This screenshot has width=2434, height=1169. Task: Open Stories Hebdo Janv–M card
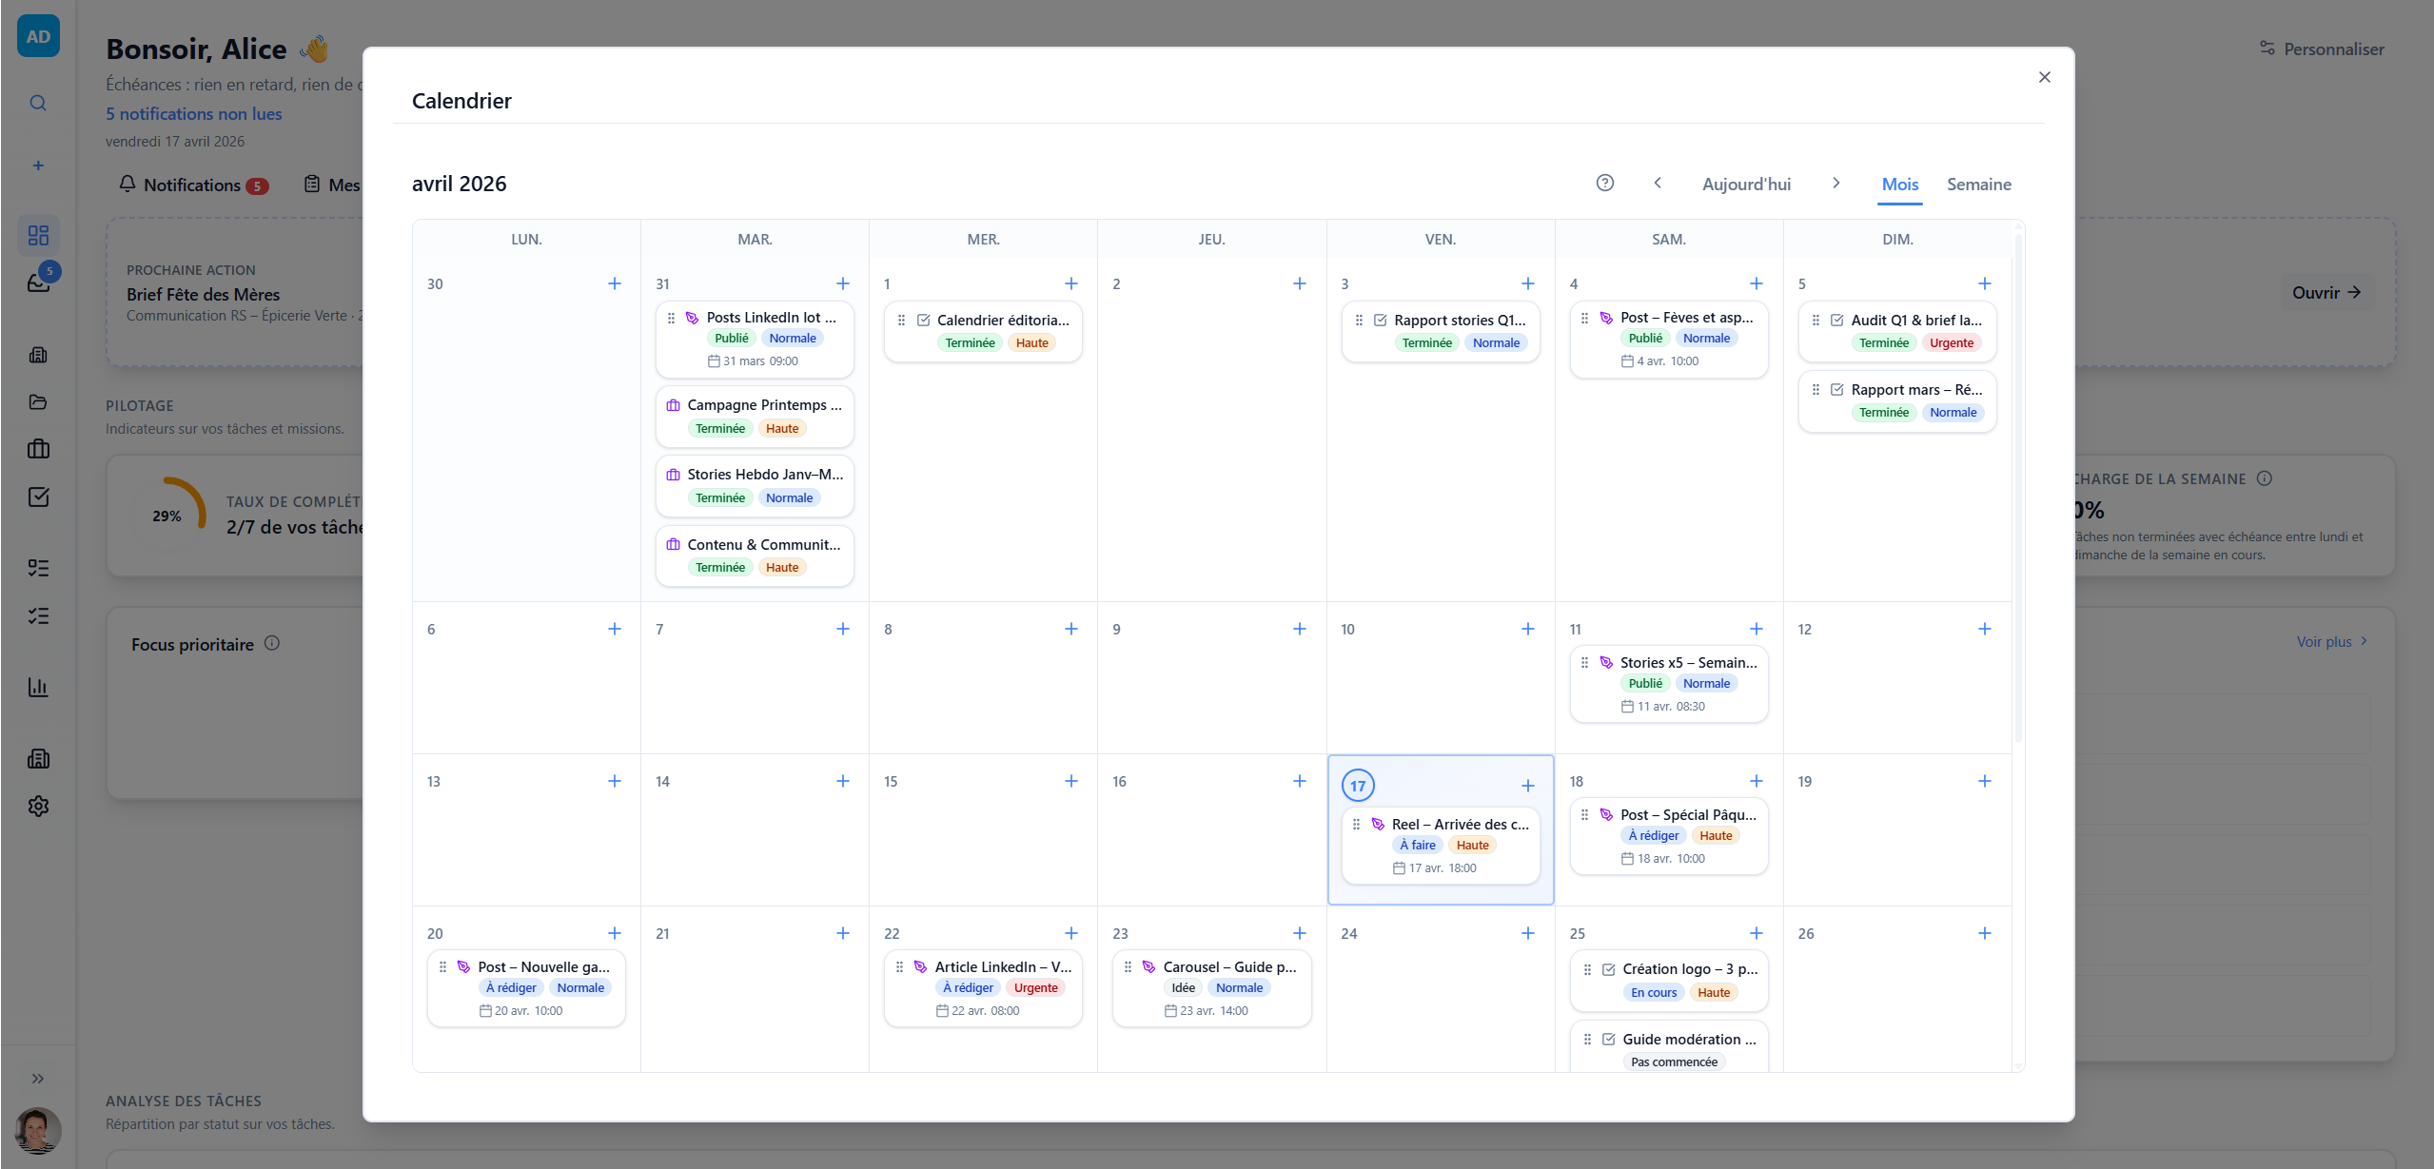[x=755, y=486]
